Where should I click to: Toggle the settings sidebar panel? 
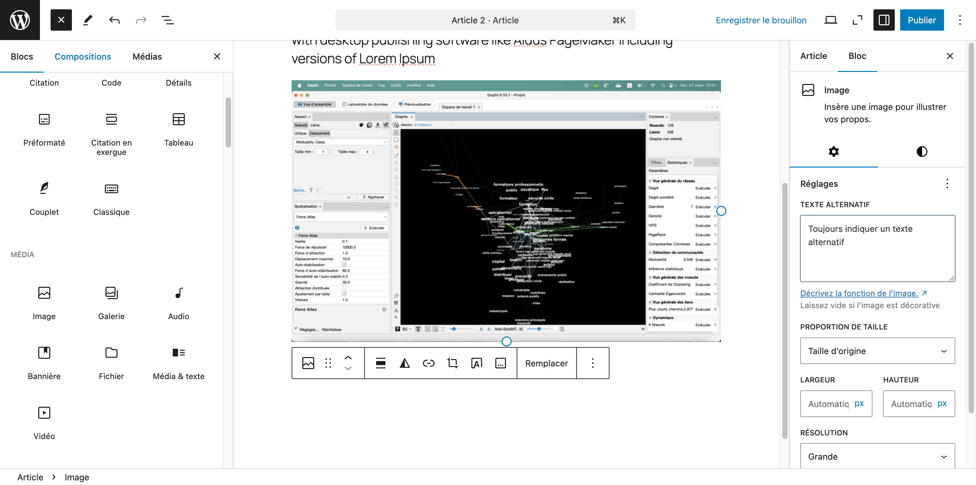pos(884,20)
